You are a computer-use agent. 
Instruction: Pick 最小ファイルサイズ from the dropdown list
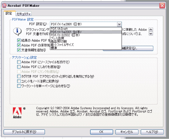point(86,45)
